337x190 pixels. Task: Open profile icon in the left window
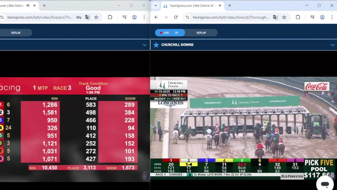pos(134,17)
